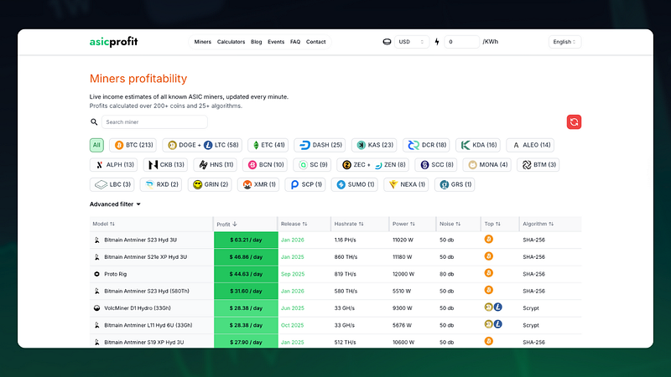Select the ALPH (13) coin chip
Viewport: 671px width, 377px height.
click(113, 164)
